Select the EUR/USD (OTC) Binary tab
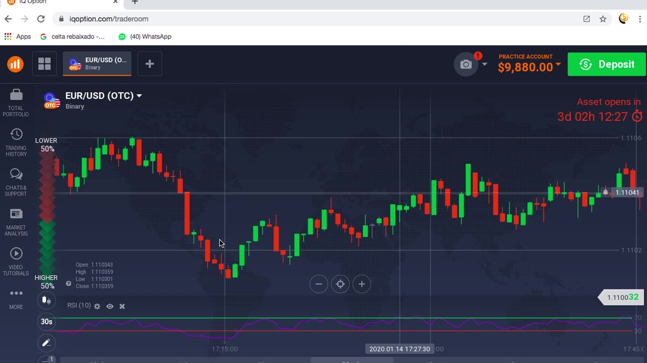This screenshot has height=363, width=647. click(97, 64)
